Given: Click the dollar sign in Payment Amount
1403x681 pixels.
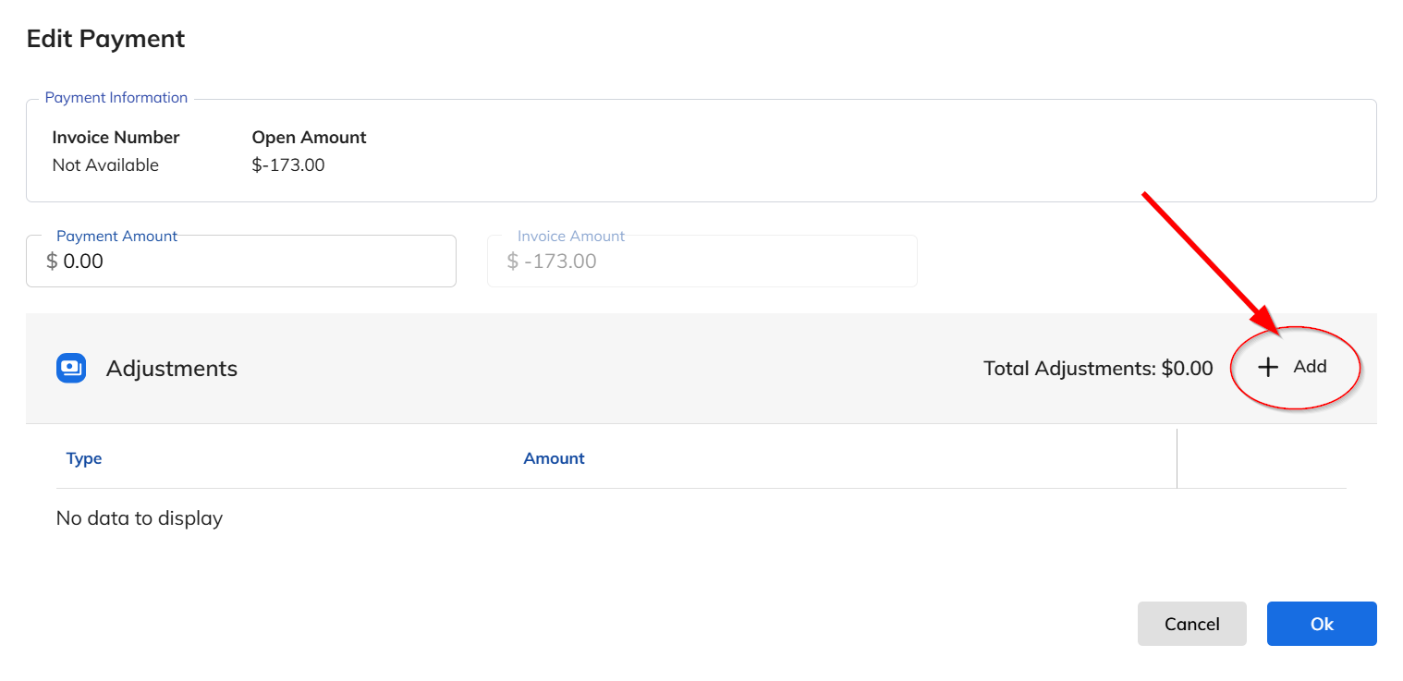Looking at the screenshot, I should 52,261.
